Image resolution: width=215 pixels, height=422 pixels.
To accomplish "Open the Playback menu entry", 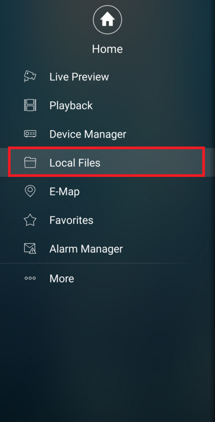I will [x=71, y=105].
